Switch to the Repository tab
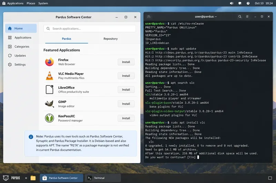The height and width of the screenshot is (183, 276). (x=110, y=39)
